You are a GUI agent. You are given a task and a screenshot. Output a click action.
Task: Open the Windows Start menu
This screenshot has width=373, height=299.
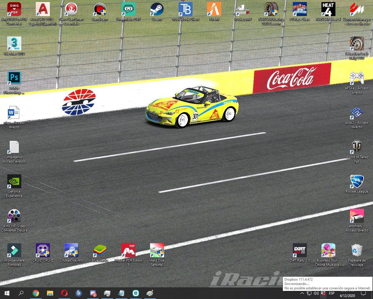coord(7,293)
